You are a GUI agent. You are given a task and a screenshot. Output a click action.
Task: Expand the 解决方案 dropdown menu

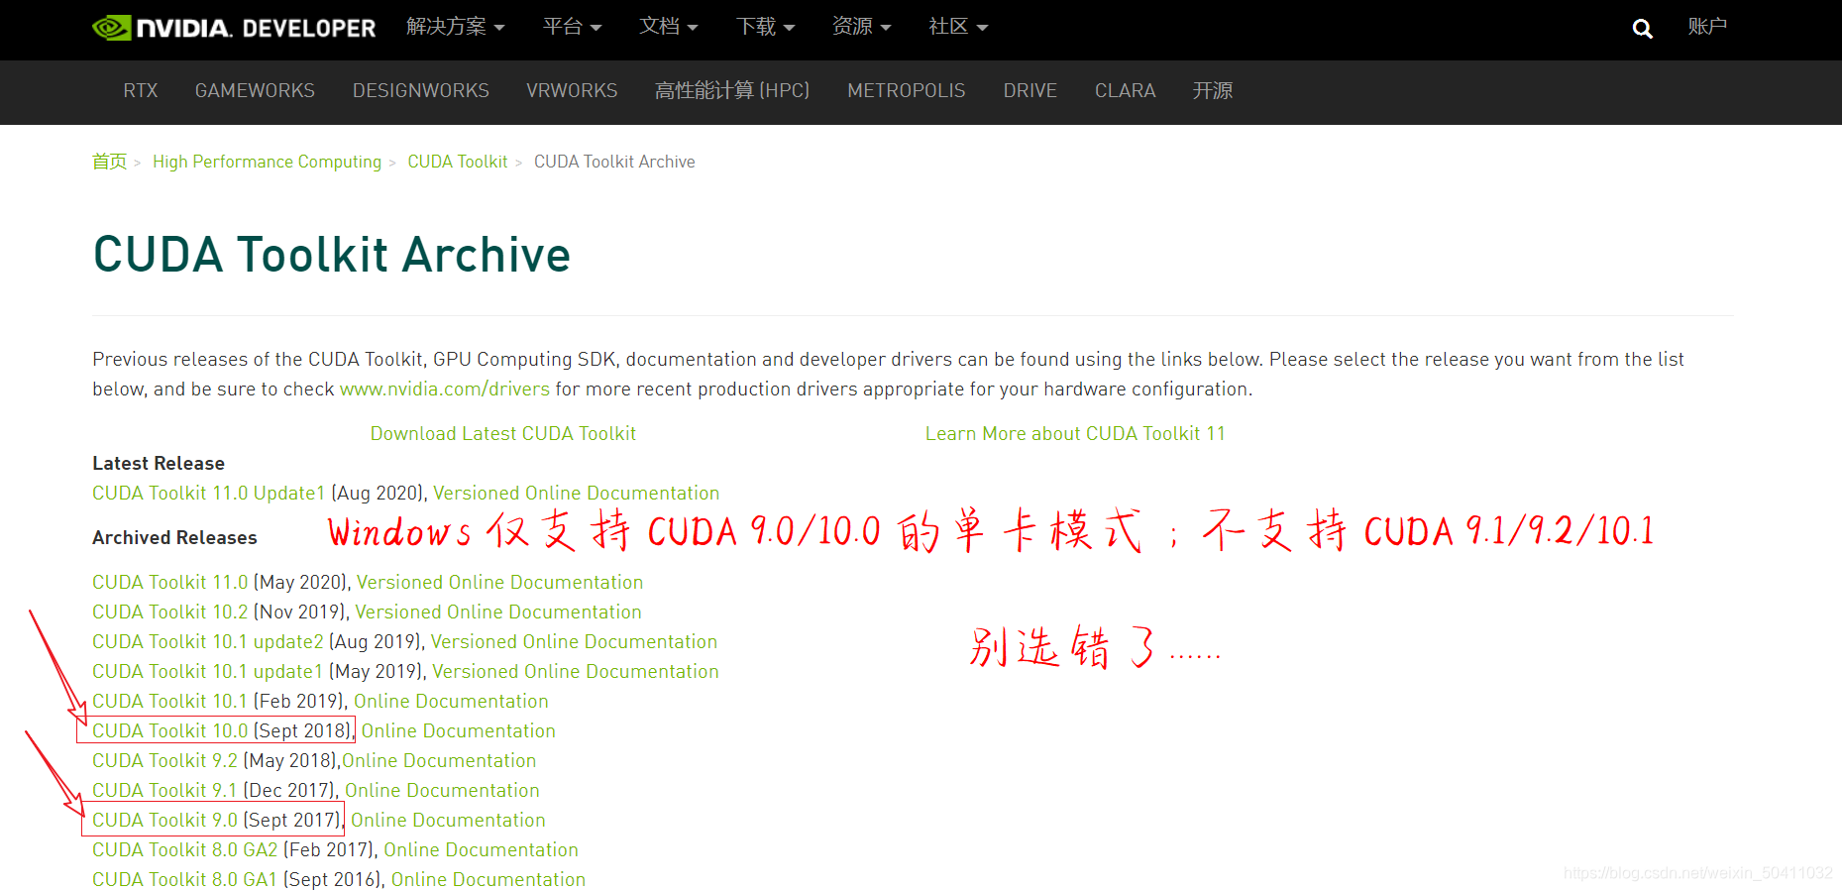coord(456,27)
